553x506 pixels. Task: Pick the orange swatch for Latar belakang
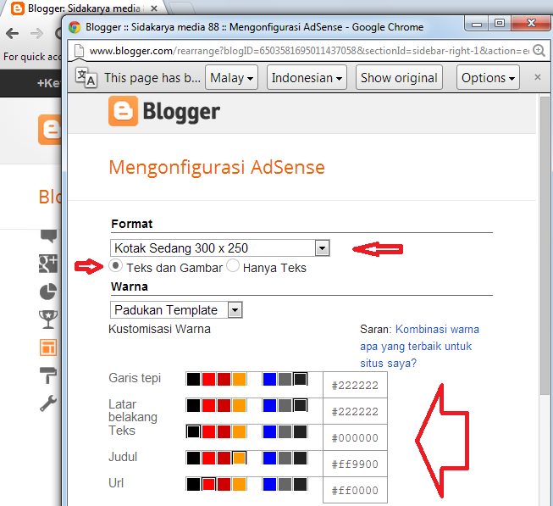[239, 405]
